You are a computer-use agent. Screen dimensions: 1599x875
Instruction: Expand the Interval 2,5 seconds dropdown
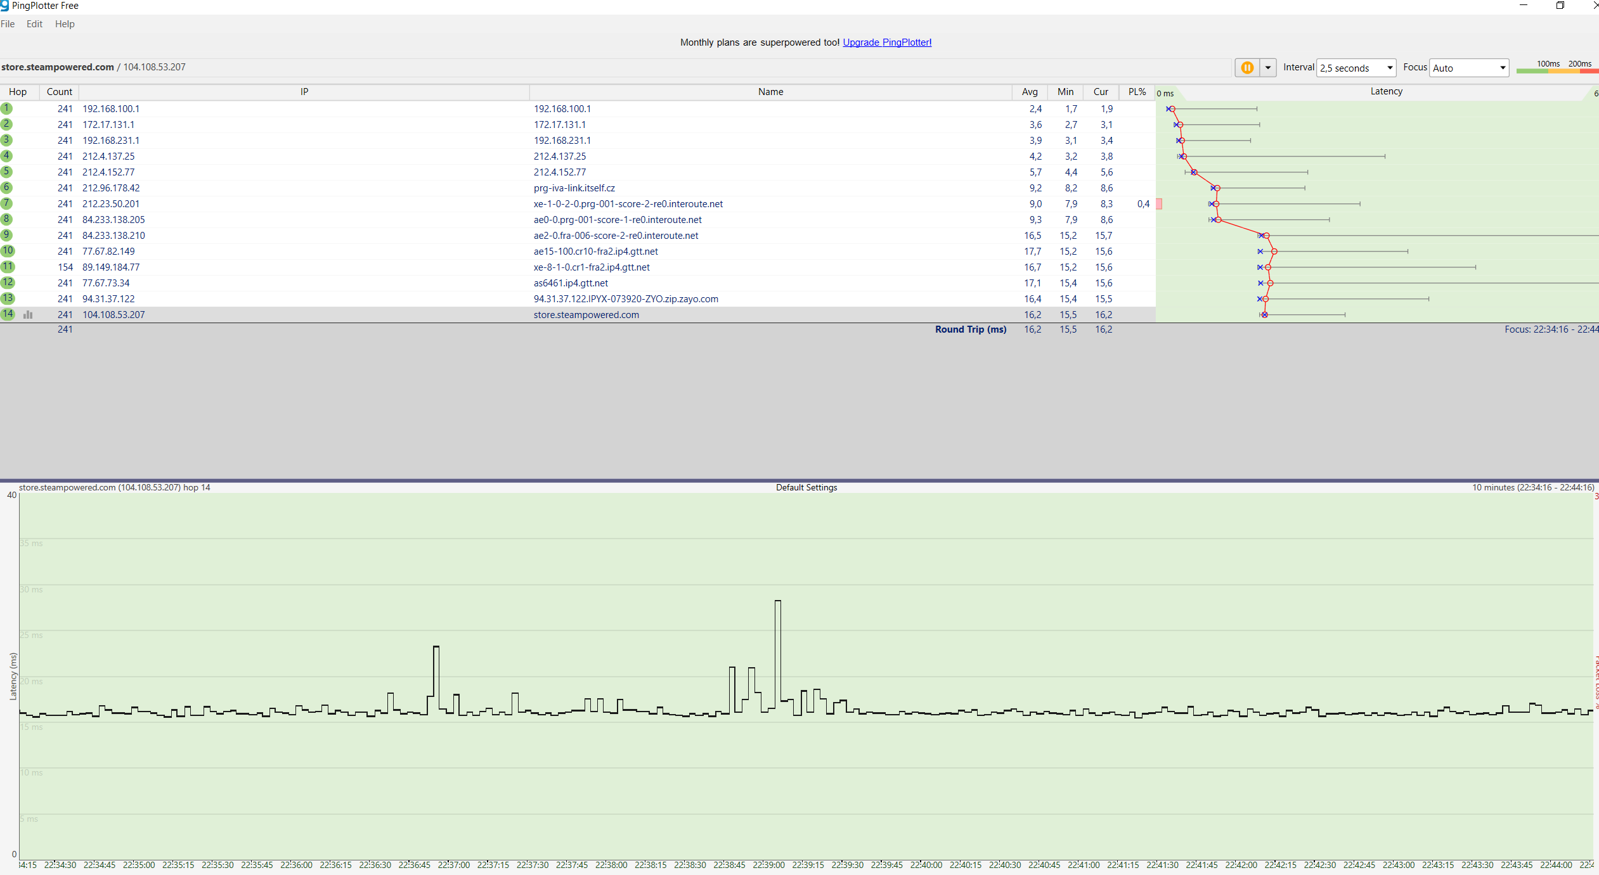(x=1356, y=68)
